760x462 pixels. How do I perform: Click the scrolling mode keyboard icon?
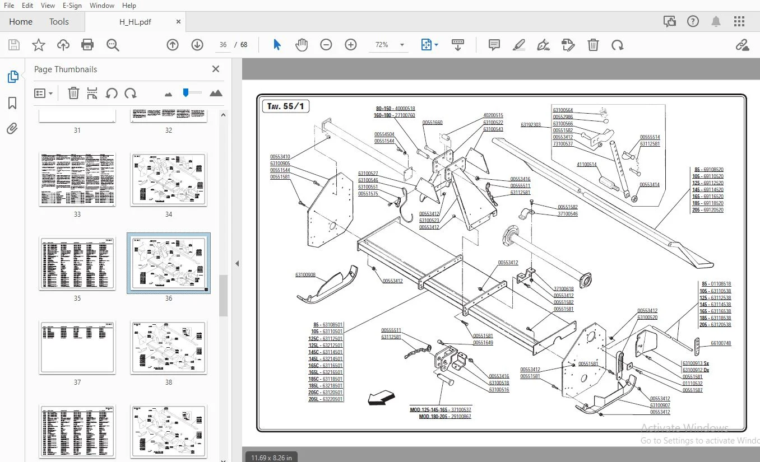[458, 45]
